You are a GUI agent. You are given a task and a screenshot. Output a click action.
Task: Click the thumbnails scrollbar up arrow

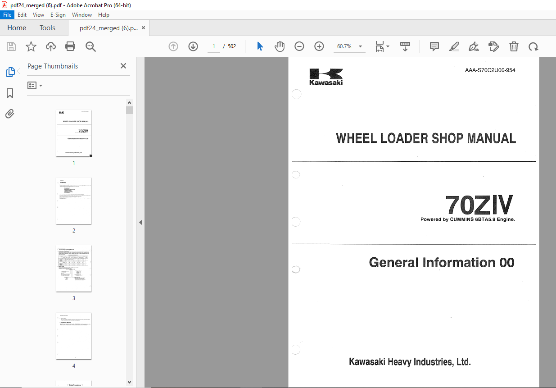click(129, 102)
